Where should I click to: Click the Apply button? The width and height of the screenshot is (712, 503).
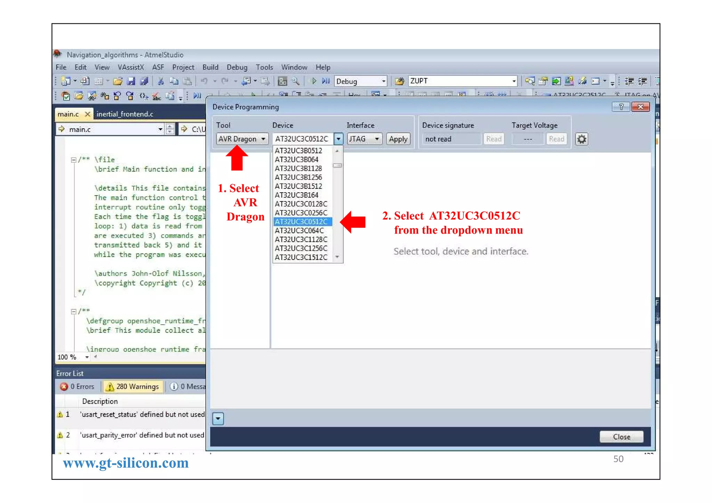pyautogui.click(x=398, y=139)
